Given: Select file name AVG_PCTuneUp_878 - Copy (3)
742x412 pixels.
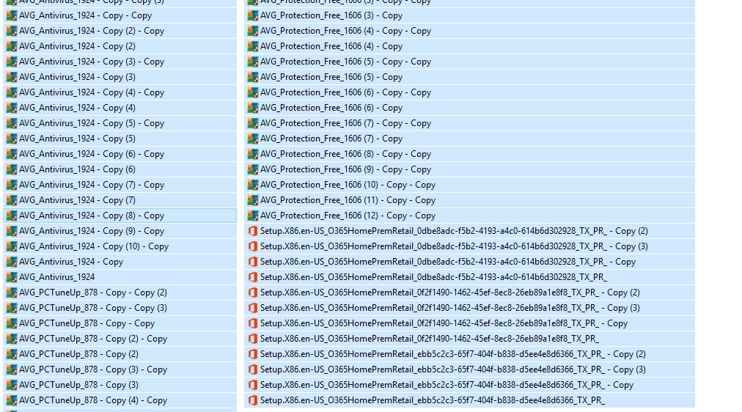Looking at the screenshot, I should pyautogui.click(x=78, y=385).
